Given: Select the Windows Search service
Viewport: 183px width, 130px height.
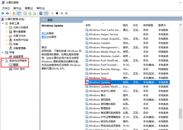Looking at the screenshot, I should click(x=127, y=74).
